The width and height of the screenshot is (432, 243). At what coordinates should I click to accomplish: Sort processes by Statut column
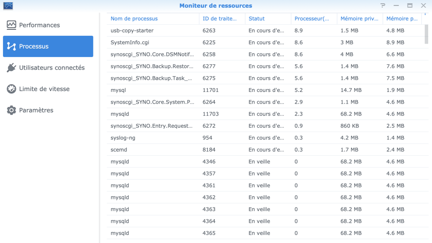257,19
